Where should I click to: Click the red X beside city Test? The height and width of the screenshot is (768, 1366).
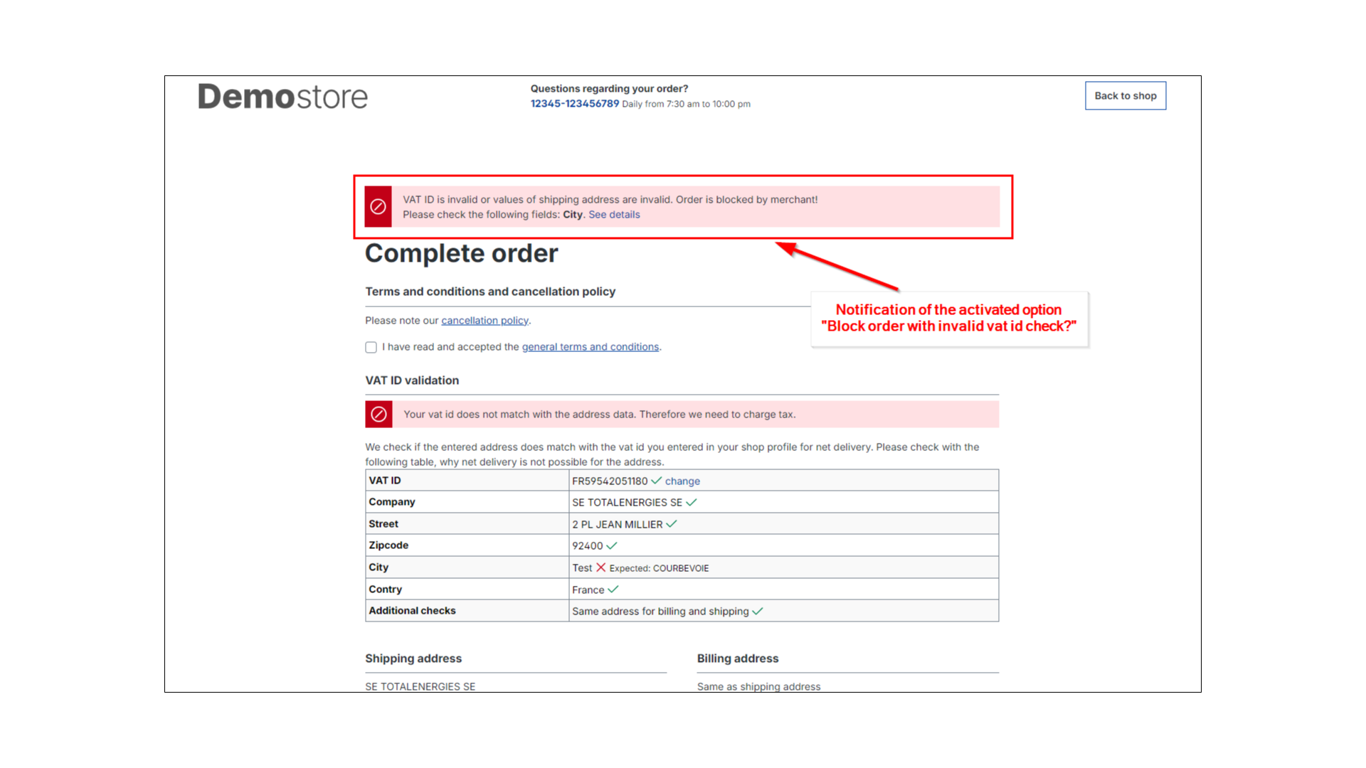tap(600, 567)
